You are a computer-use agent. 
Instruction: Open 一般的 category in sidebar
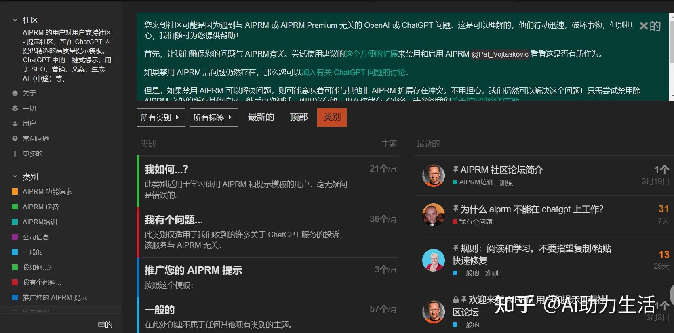click(x=33, y=252)
